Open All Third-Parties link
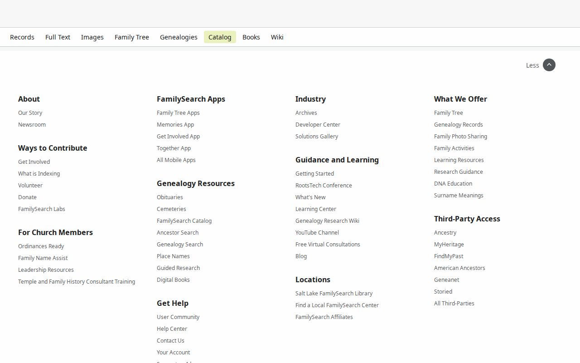 click(x=454, y=303)
